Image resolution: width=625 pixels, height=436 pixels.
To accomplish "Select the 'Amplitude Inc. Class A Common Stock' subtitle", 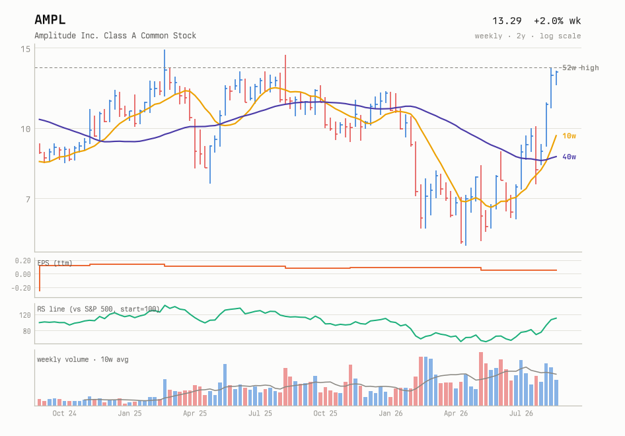I will [115, 36].
